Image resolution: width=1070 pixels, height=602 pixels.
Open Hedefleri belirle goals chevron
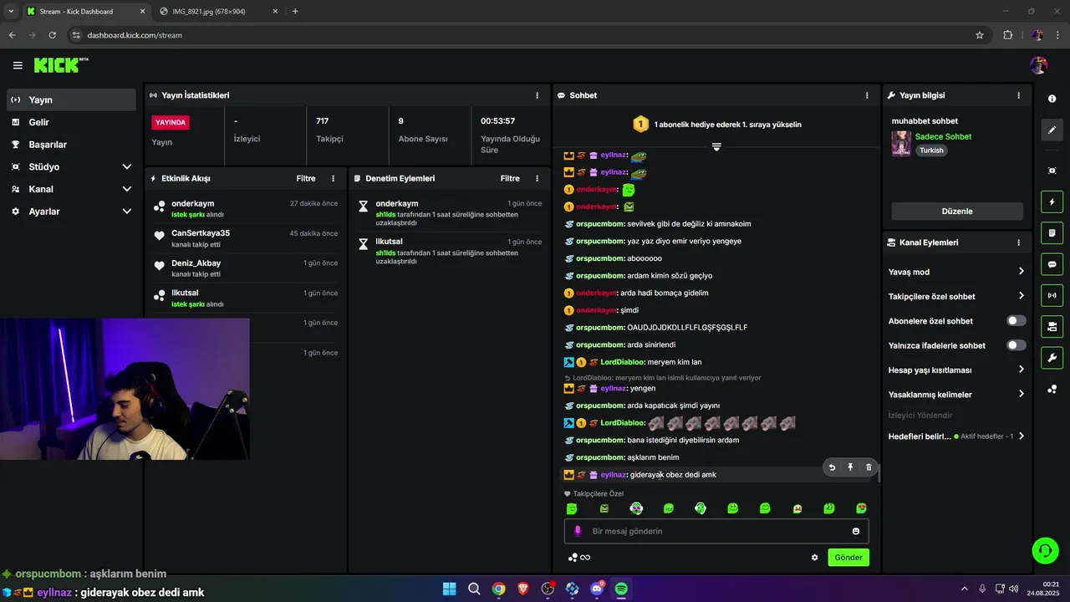coord(1021,436)
